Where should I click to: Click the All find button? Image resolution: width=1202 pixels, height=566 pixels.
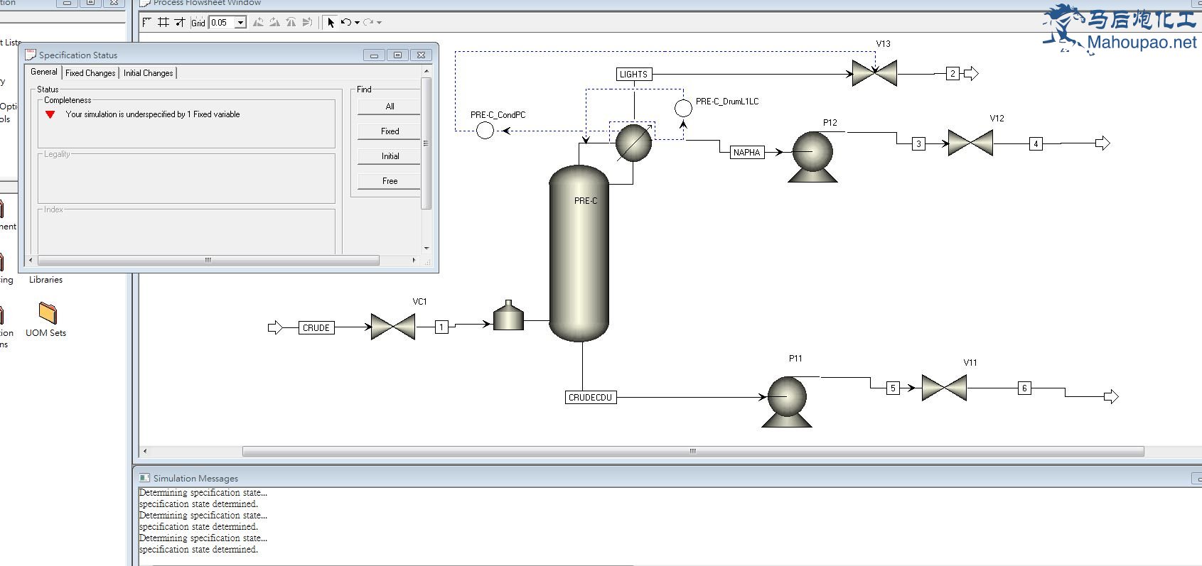pyautogui.click(x=390, y=107)
